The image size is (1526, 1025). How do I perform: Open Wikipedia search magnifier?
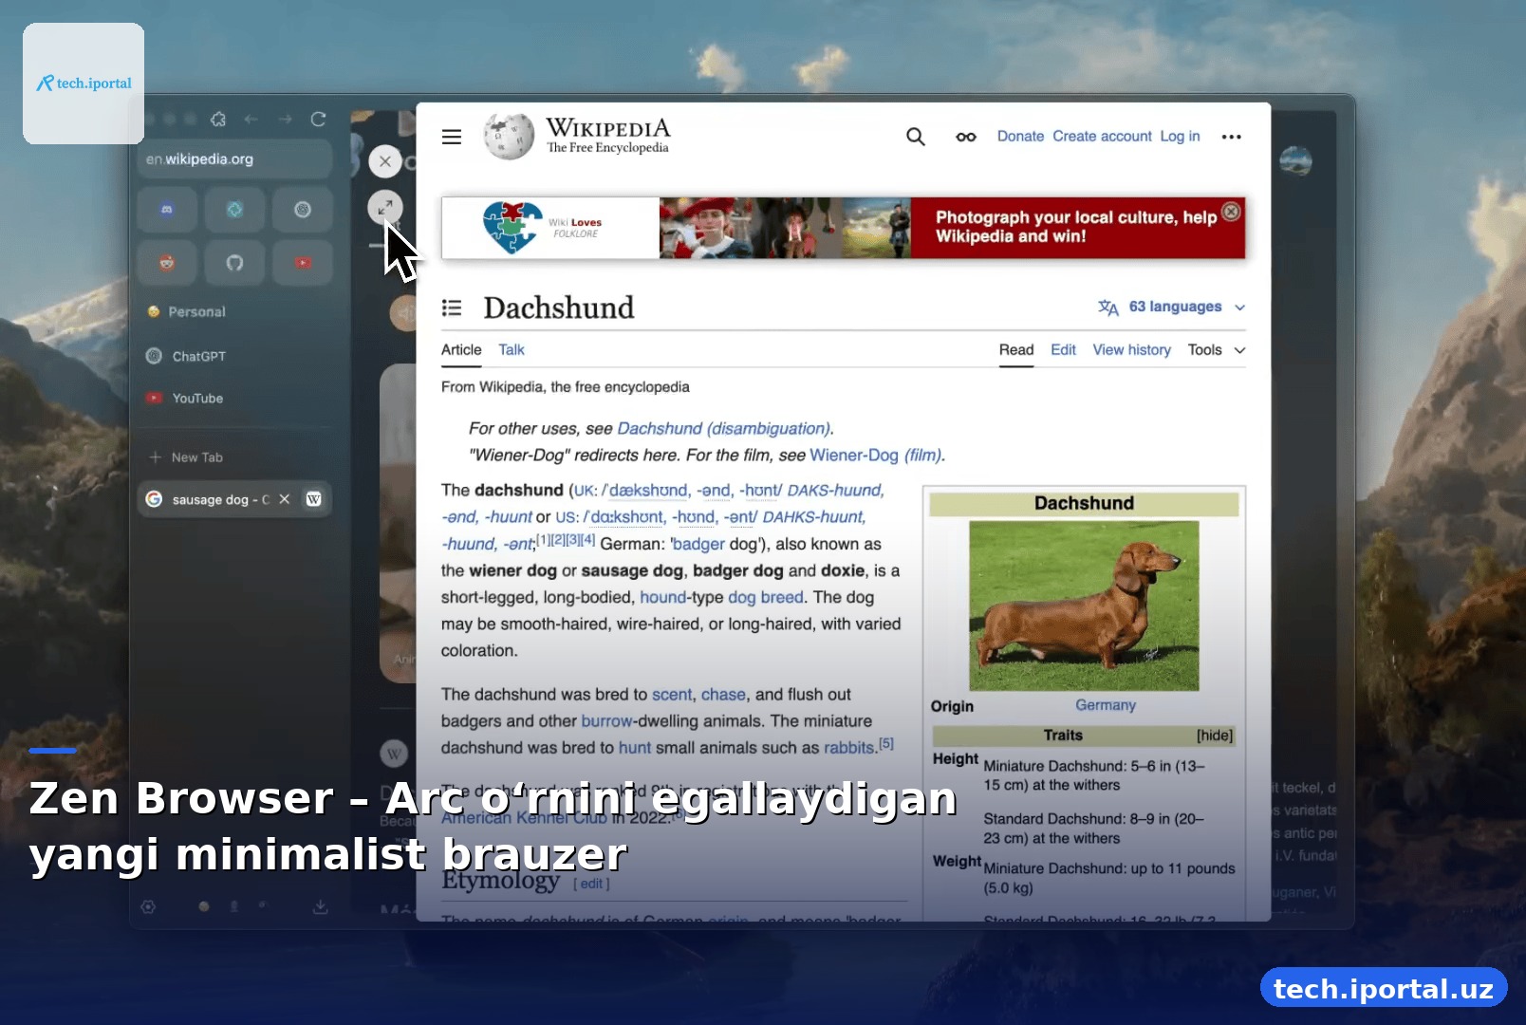click(x=915, y=137)
